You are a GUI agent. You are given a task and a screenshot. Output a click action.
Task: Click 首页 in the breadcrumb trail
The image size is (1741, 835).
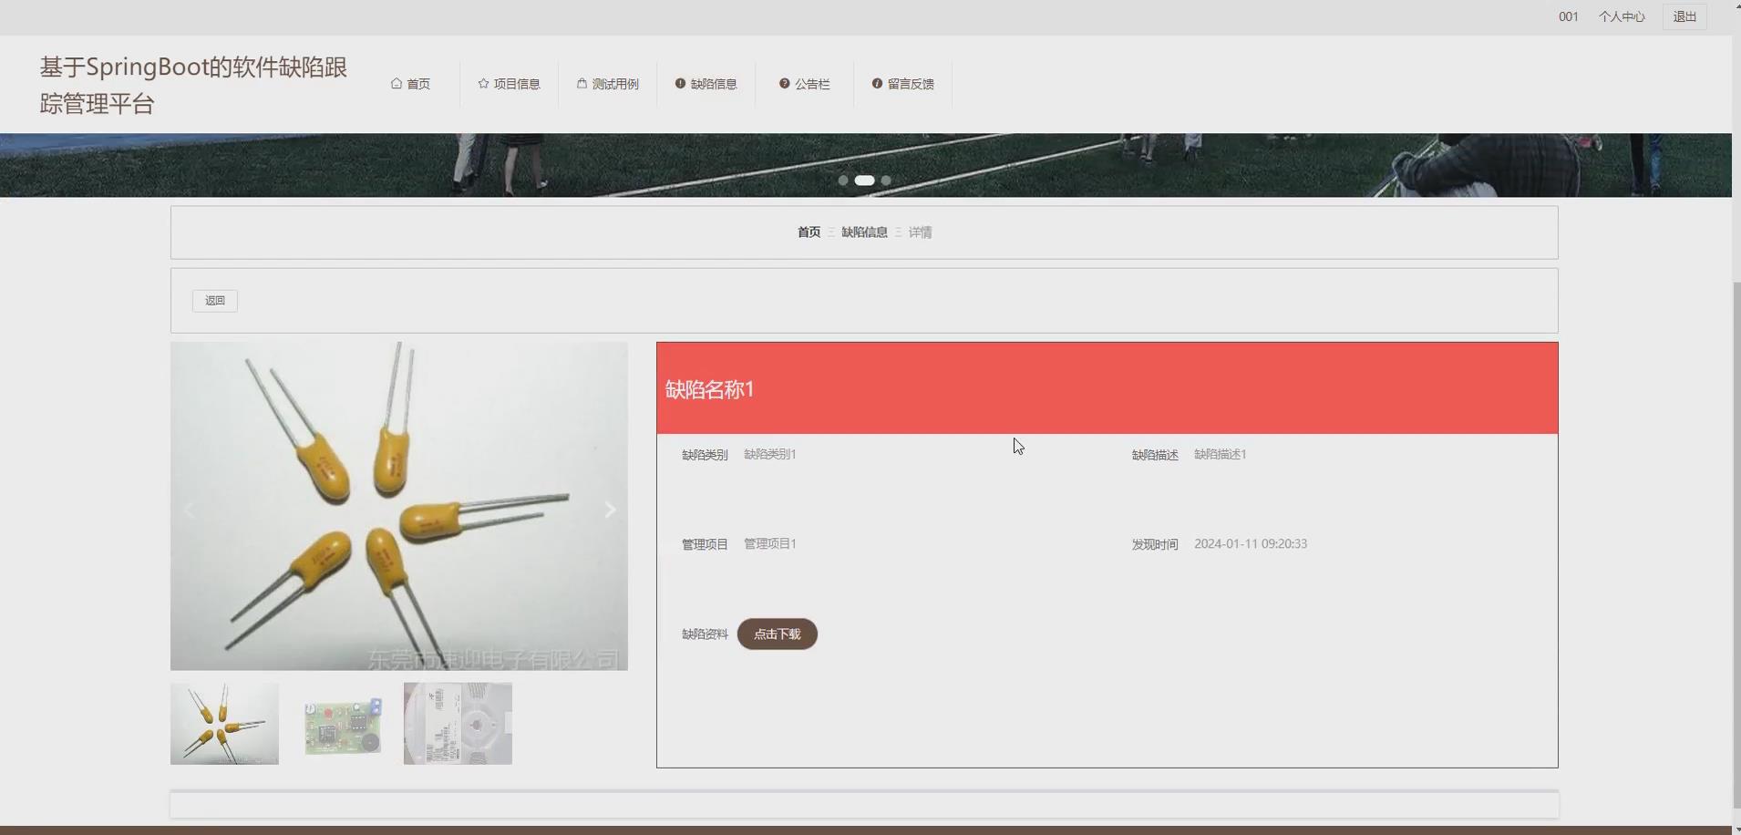[x=809, y=232]
